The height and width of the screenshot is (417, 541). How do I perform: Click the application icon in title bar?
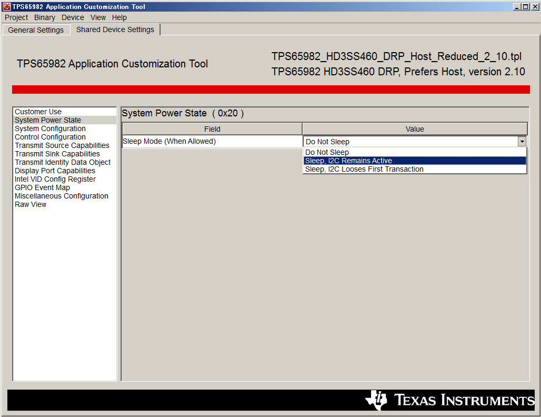coord(6,6)
